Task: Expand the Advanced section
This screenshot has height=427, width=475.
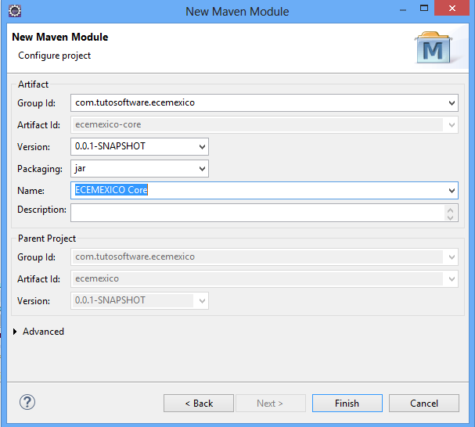Action: click(15, 332)
